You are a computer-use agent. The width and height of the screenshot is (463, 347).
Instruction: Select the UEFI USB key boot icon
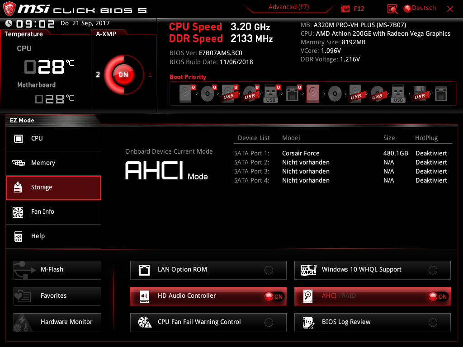tap(271, 94)
